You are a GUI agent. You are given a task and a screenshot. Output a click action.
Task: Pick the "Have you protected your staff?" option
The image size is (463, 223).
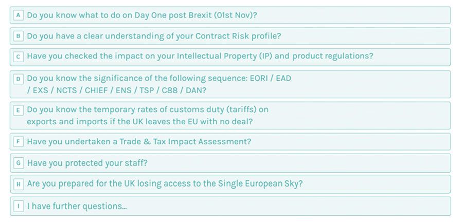(87, 163)
